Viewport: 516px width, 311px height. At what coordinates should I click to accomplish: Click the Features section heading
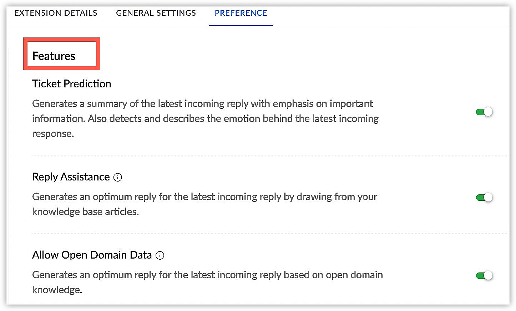(x=54, y=56)
